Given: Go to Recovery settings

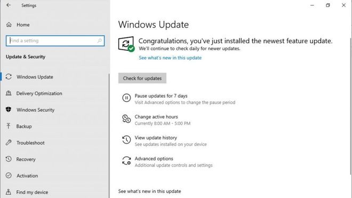Looking at the screenshot, I should pos(26,160).
